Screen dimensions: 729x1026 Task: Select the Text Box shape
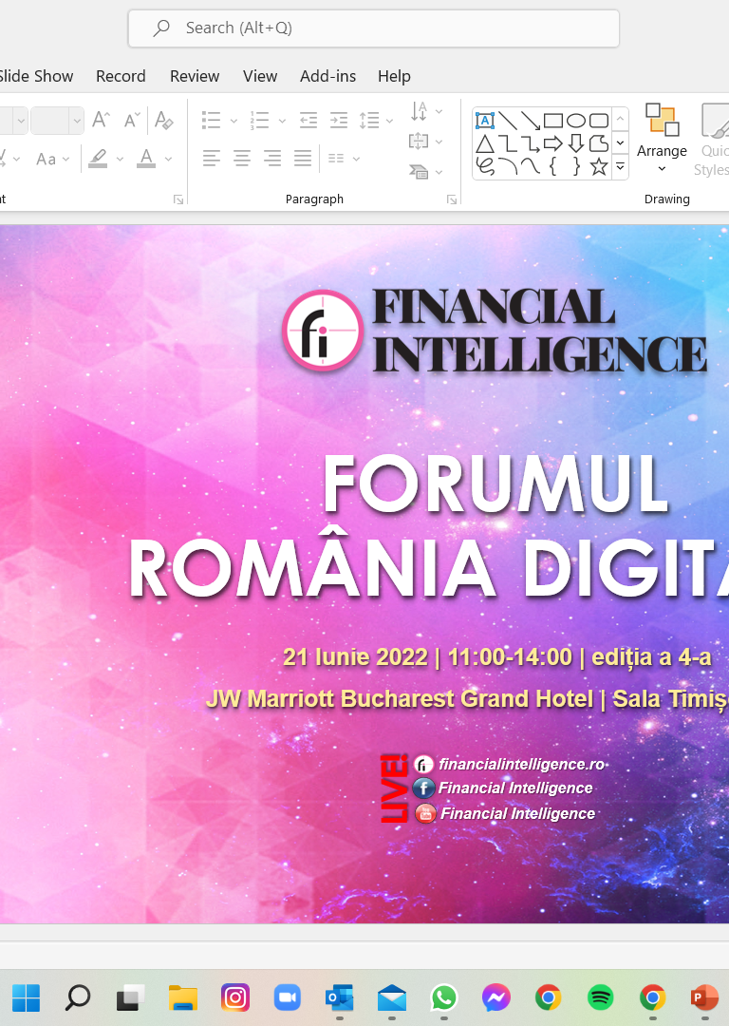point(484,121)
